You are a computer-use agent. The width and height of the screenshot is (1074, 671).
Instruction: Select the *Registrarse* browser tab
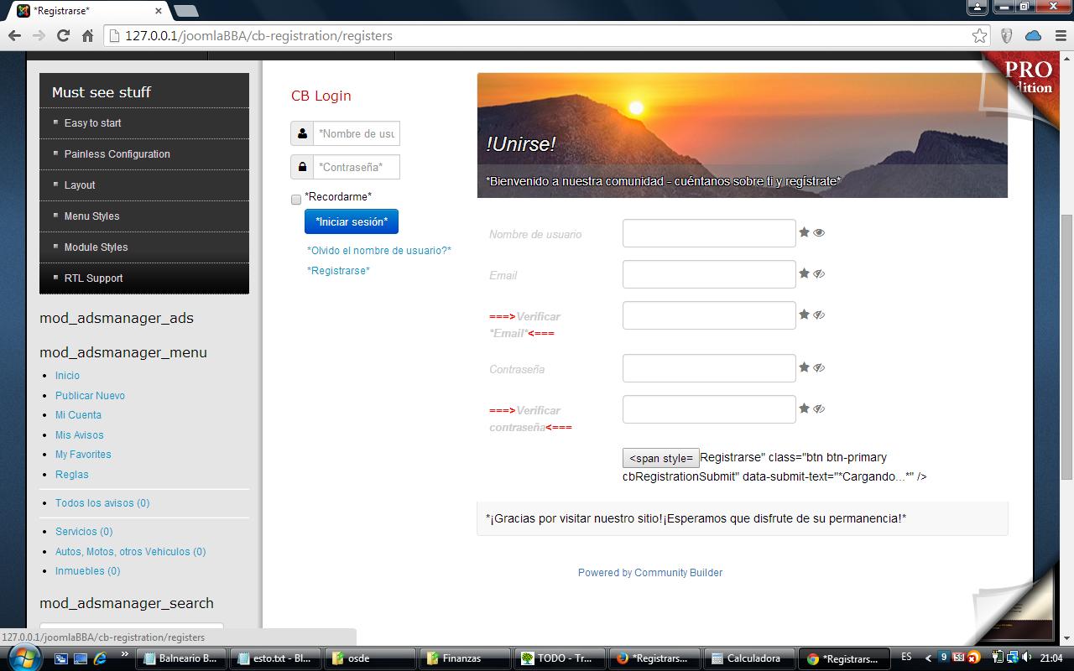click(88, 11)
